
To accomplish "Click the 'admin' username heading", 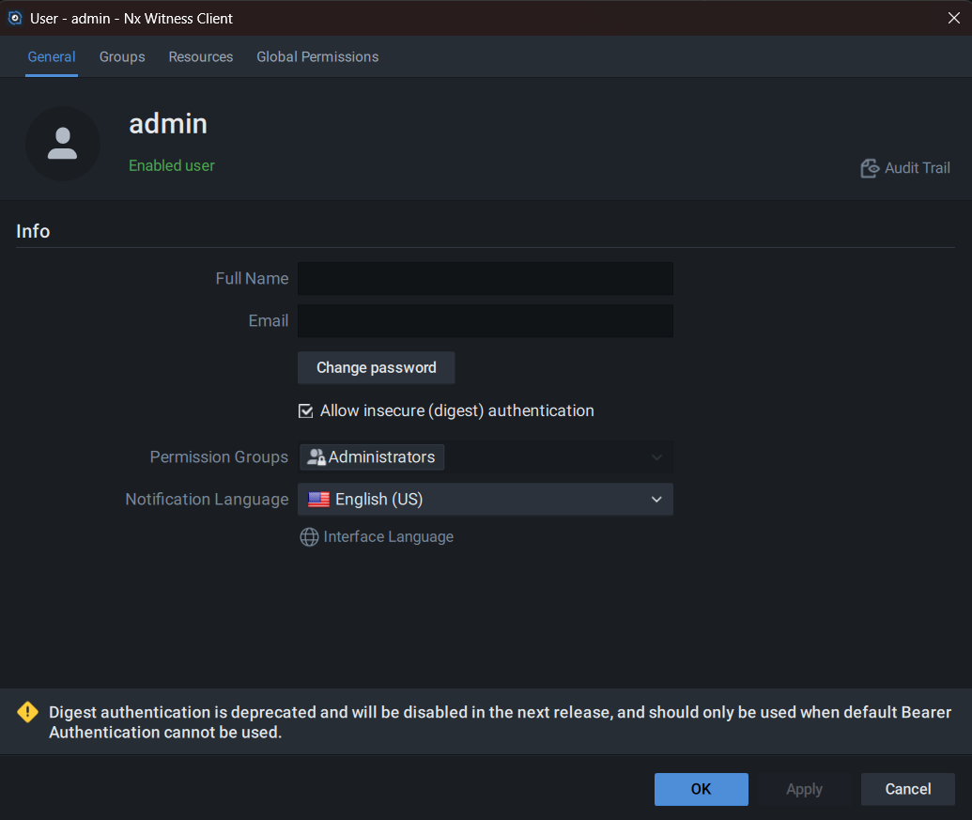I will tap(168, 124).
